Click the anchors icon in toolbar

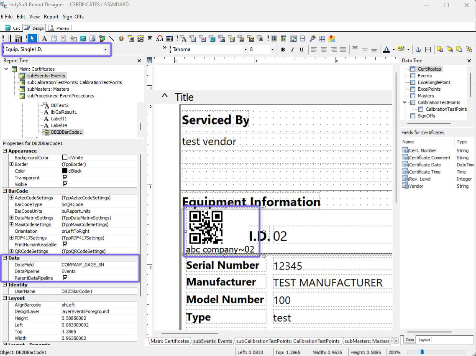point(417,49)
